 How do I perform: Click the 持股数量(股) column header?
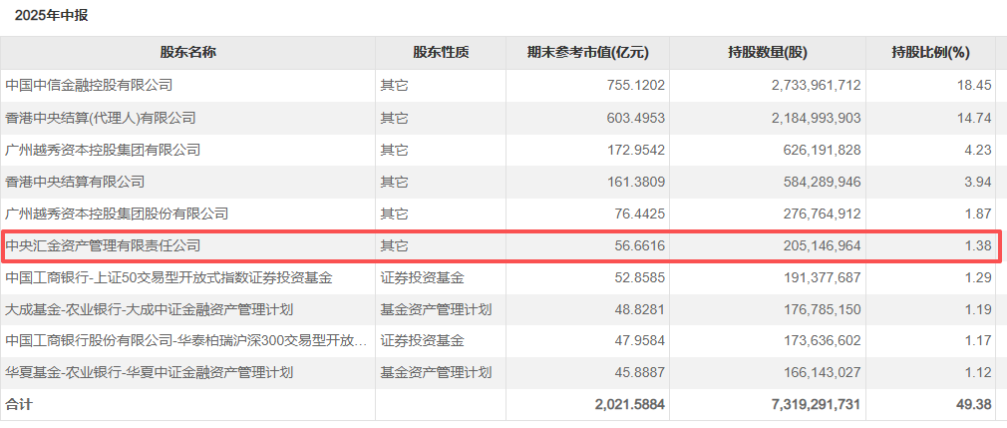(x=768, y=53)
